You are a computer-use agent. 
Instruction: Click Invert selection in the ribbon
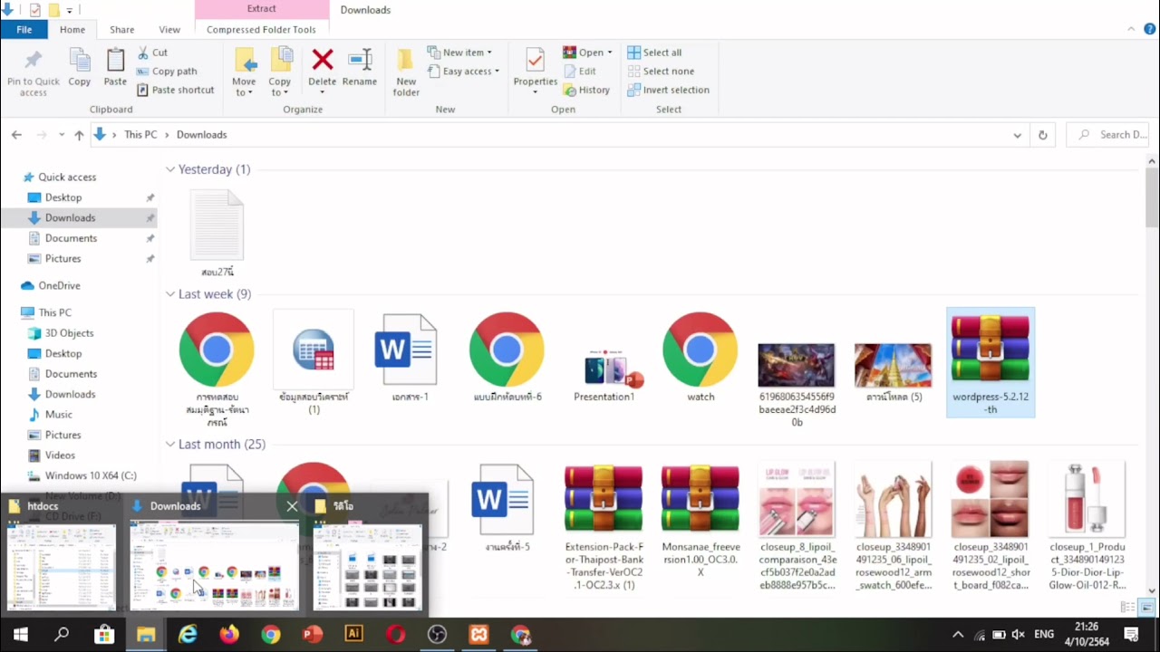(x=668, y=90)
